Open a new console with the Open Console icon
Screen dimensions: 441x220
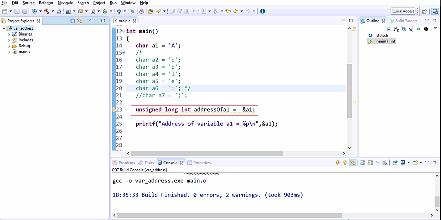(415, 163)
